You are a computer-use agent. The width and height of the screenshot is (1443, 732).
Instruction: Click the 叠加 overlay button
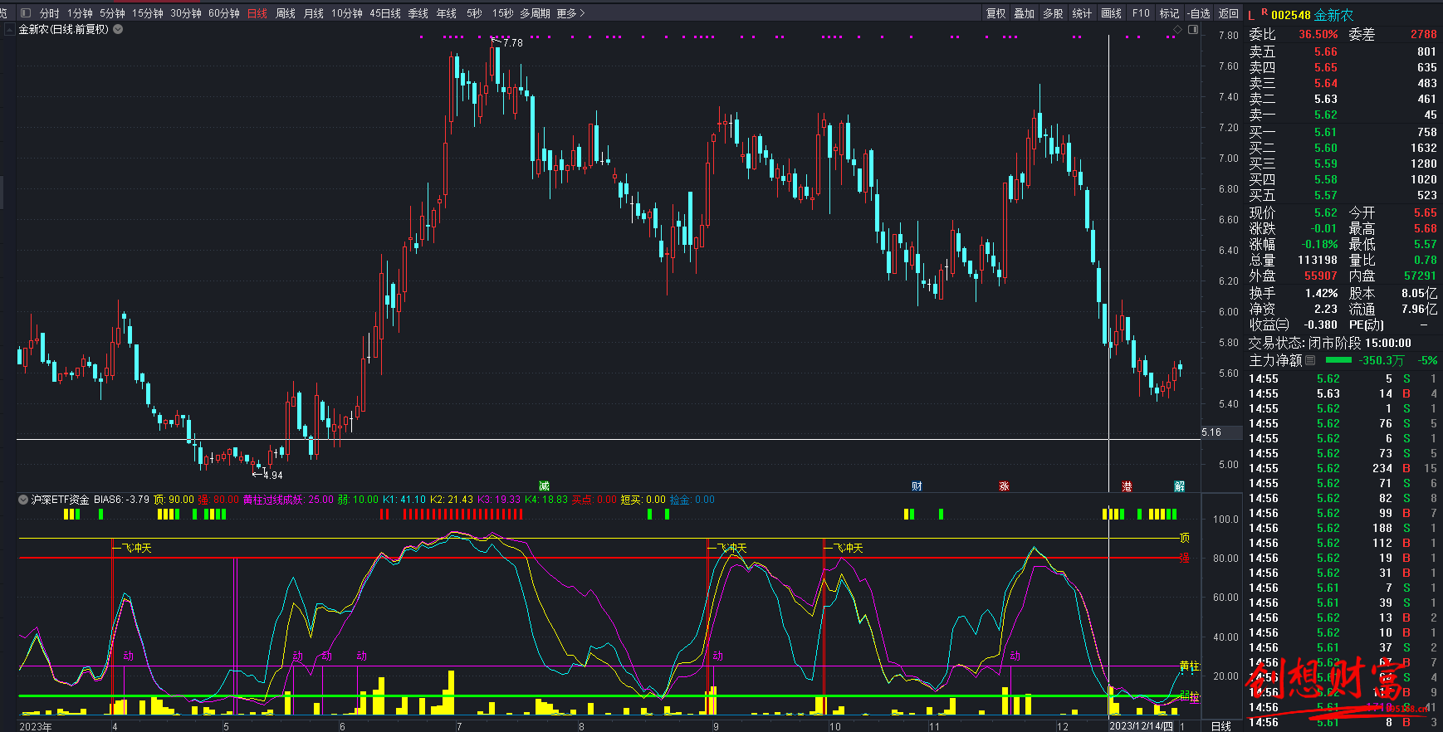(x=1025, y=13)
